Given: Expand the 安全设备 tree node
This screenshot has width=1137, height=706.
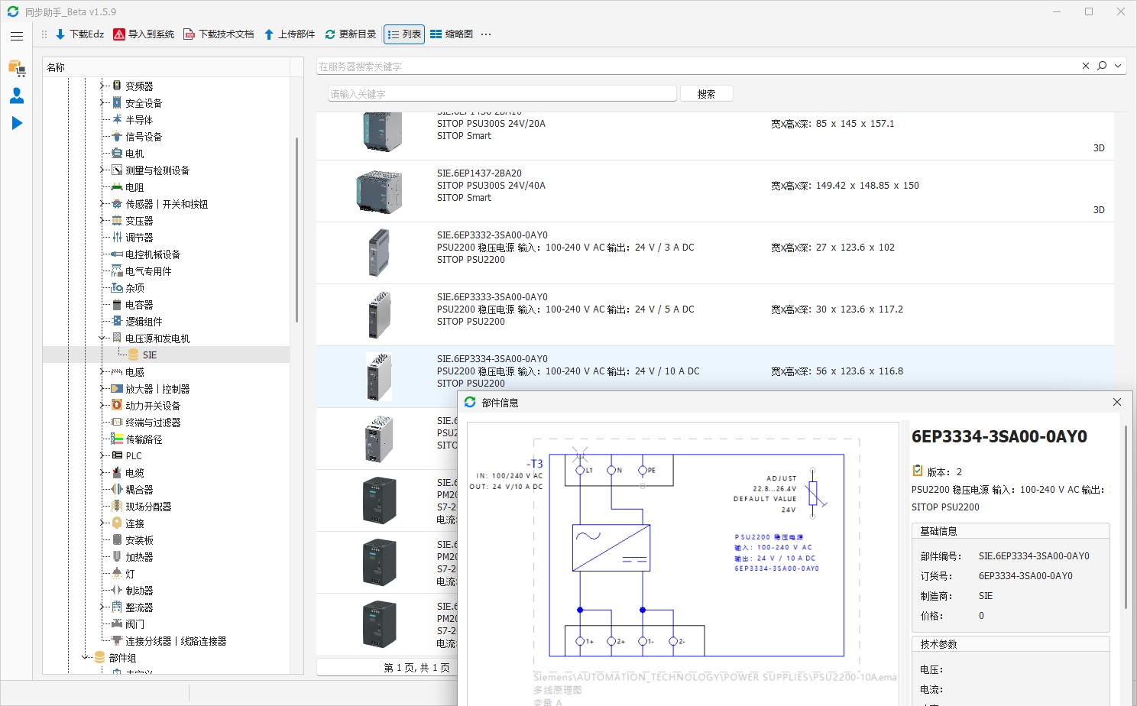Looking at the screenshot, I should [102, 103].
